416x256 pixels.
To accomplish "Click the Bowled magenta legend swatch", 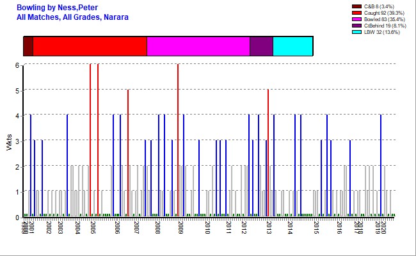I will click(x=357, y=19).
